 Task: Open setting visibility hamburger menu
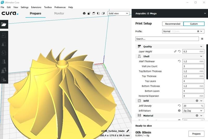[202, 39]
